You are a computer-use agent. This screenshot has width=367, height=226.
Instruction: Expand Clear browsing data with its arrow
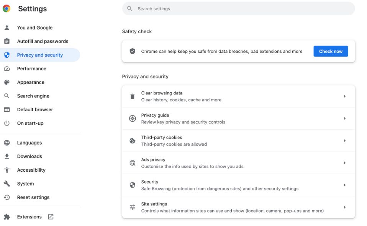345,96
